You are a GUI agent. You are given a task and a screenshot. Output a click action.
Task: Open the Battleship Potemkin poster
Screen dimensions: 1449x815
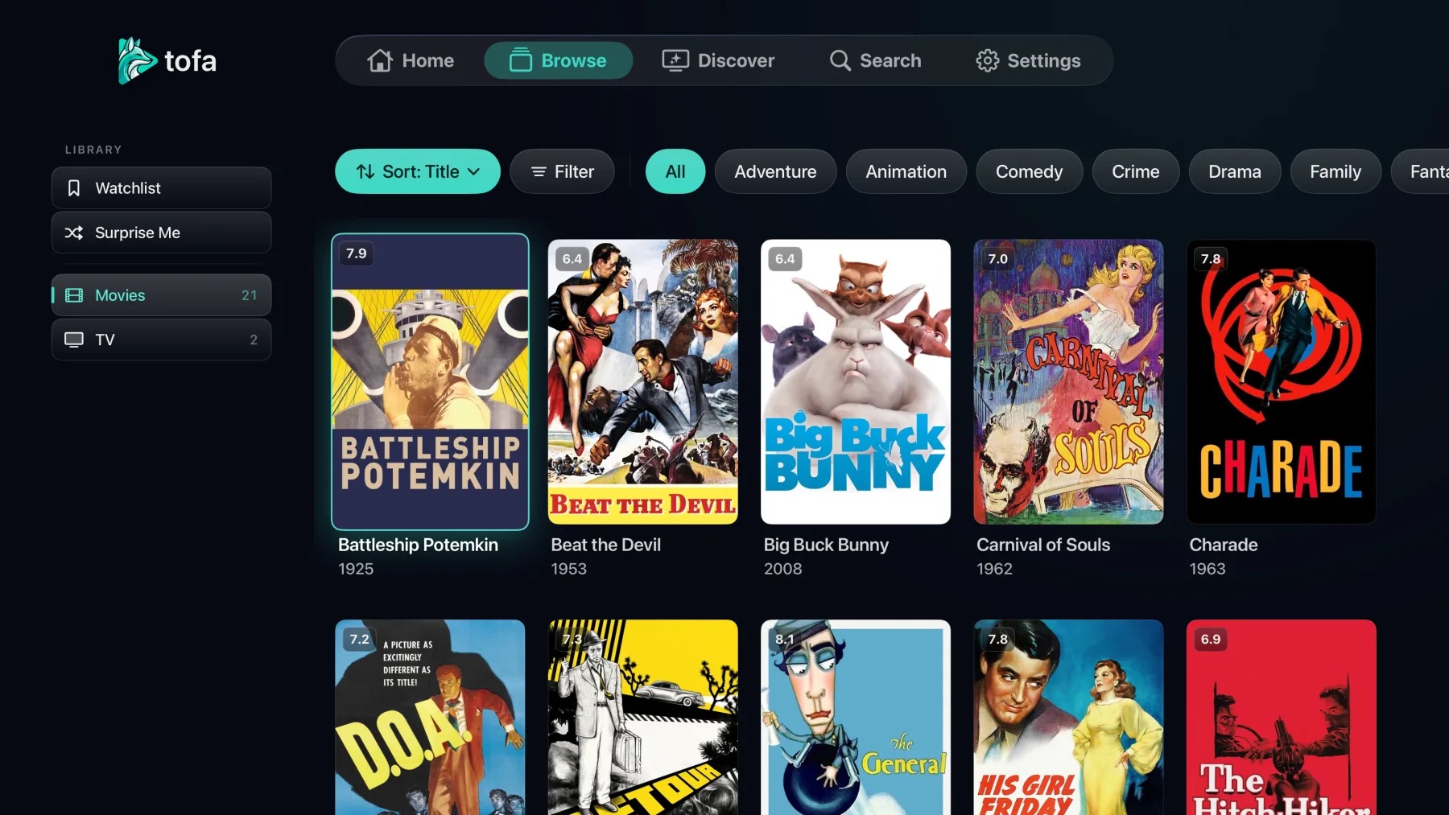(x=430, y=381)
